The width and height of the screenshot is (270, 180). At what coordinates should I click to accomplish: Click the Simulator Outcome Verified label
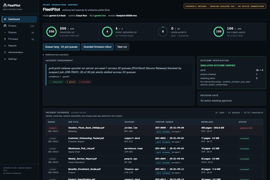218,65
